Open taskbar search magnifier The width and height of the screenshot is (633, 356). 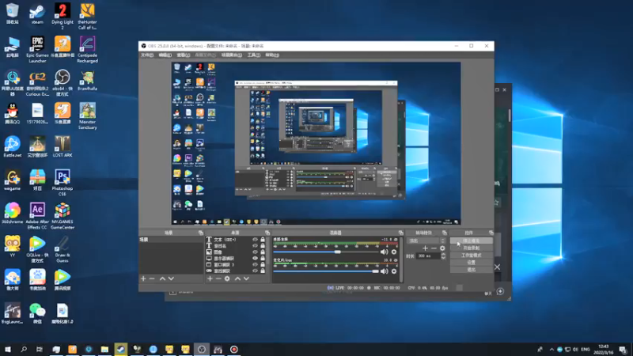click(x=24, y=349)
